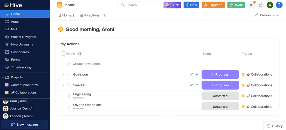Screen dimensions: 286x130
Task: Click the yellow project color swatch for Goalswon
Action: point(243,75)
